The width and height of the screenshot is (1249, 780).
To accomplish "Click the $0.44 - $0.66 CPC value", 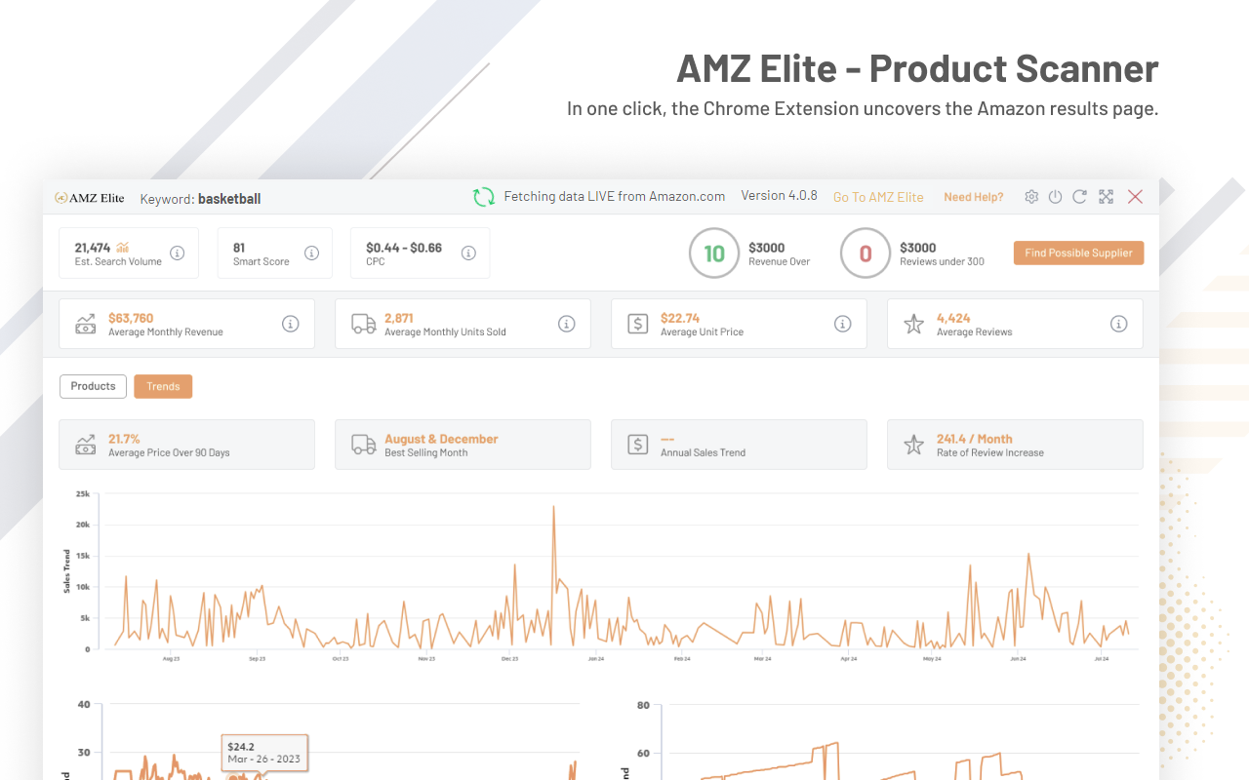I will (x=404, y=248).
